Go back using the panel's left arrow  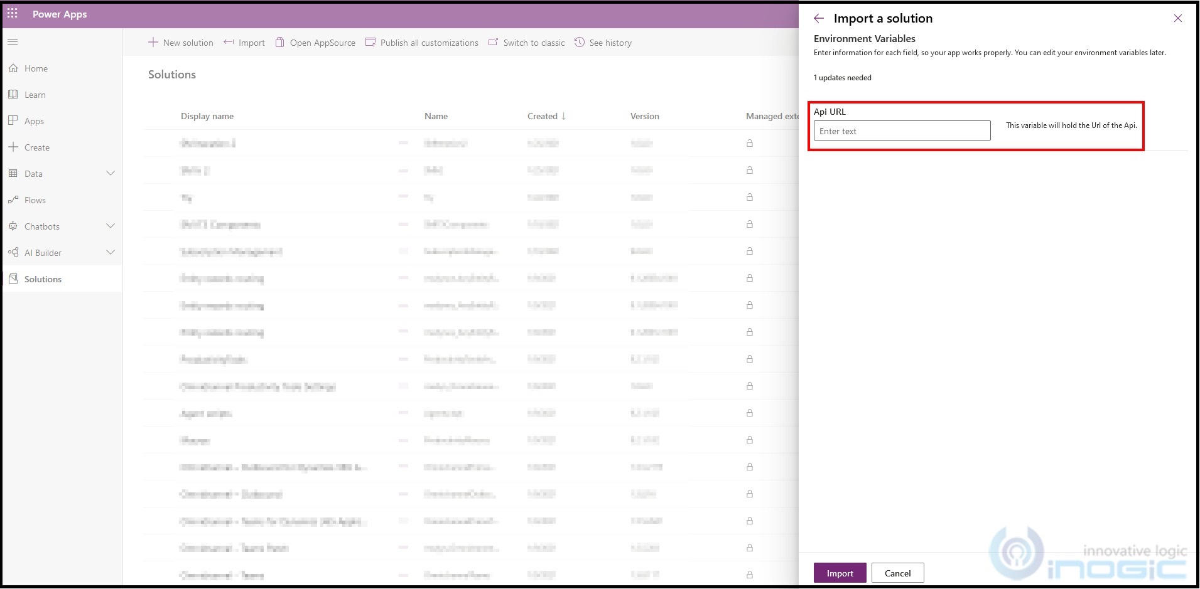[819, 18]
